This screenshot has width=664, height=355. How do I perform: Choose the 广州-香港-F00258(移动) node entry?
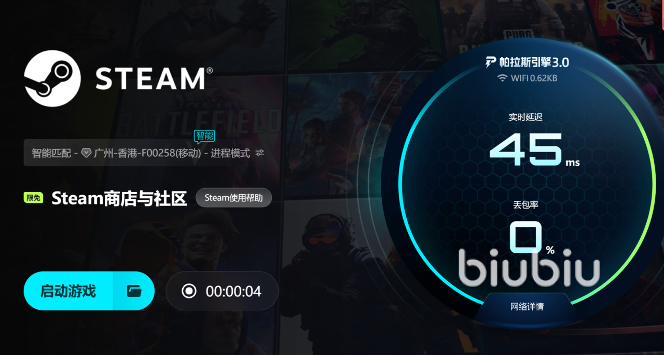point(148,153)
